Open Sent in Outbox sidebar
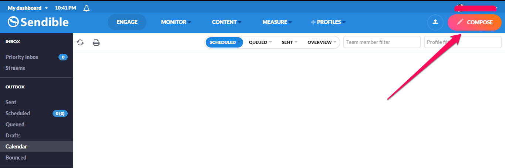This screenshot has height=168, width=505. (x=11, y=102)
